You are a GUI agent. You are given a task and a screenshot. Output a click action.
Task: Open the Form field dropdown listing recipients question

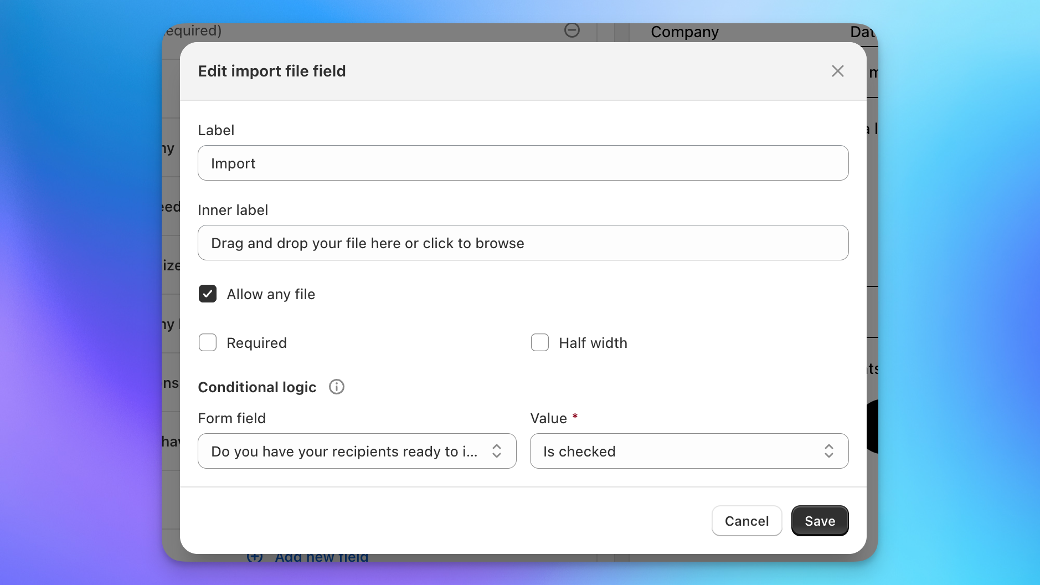click(357, 451)
